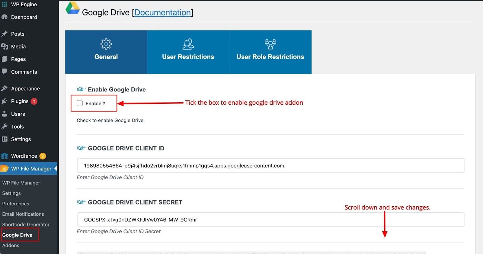Tick the Enable Google Drive checkbox

[80, 103]
